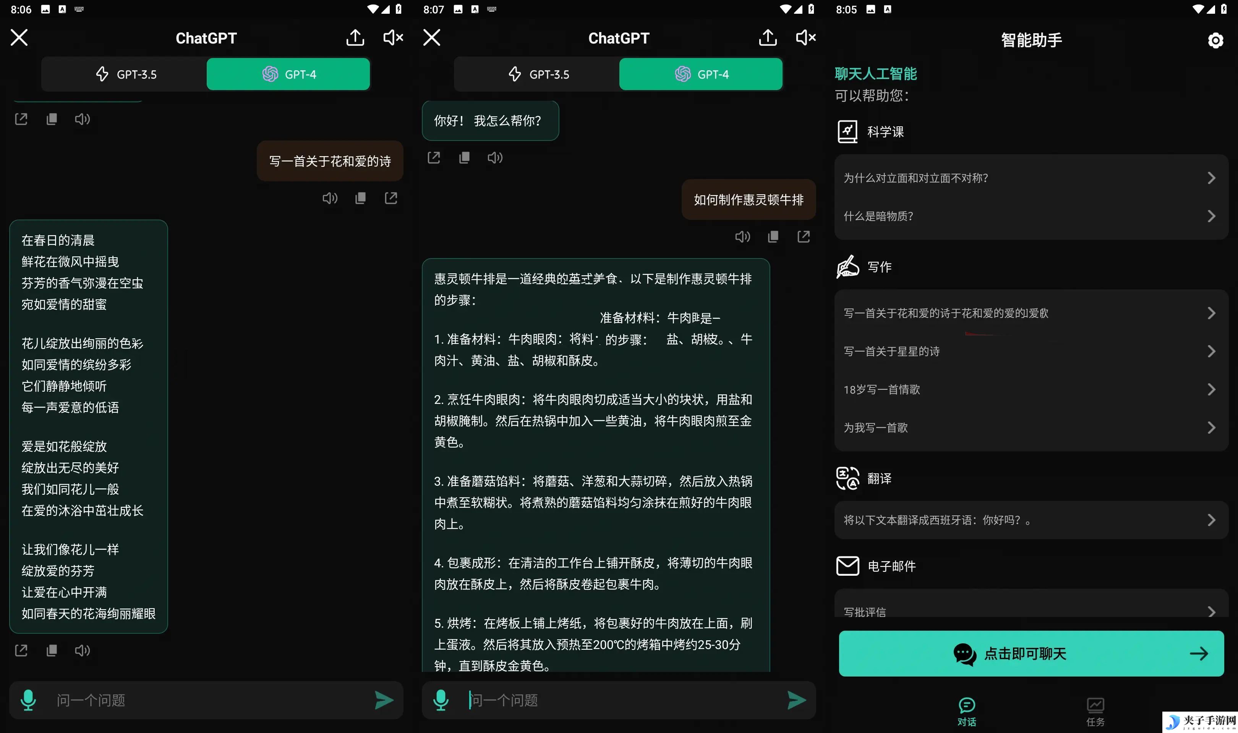Select GPT-4 tab in middle screen

pyautogui.click(x=701, y=74)
